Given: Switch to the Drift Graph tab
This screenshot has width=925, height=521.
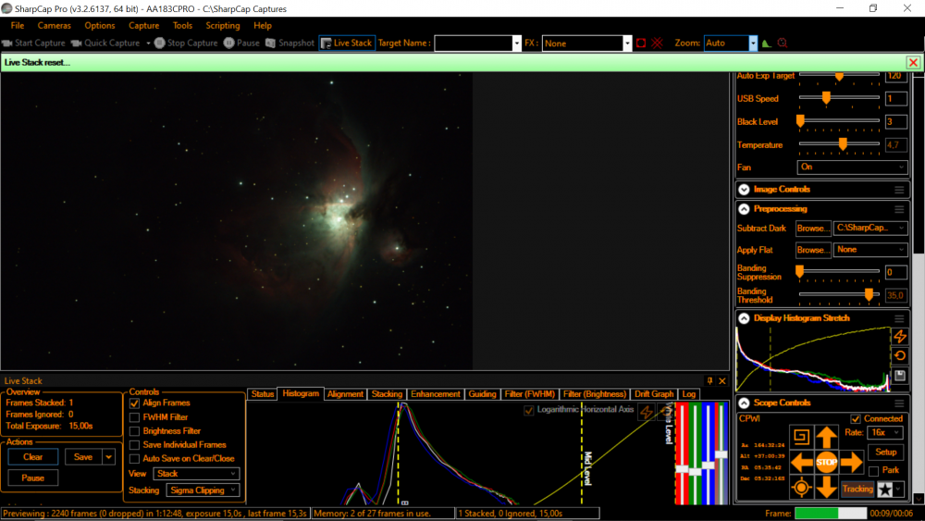Looking at the screenshot, I should click(654, 394).
